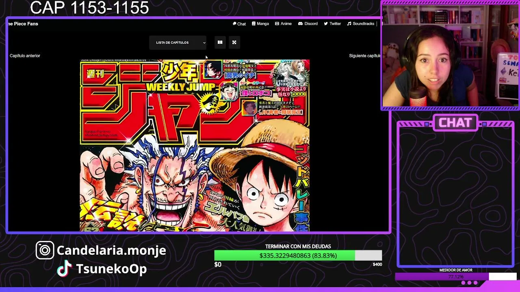The image size is (520, 292).
Task: Click the One Piece Fans site title
Action: pyautogui.click(x=23, y=24)
